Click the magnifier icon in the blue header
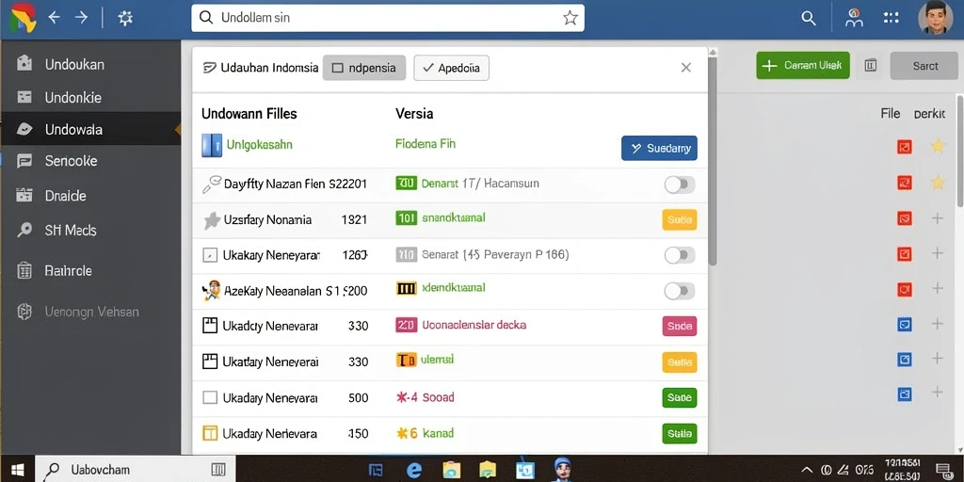Screen dimensions: 964x482 (809, 19)
